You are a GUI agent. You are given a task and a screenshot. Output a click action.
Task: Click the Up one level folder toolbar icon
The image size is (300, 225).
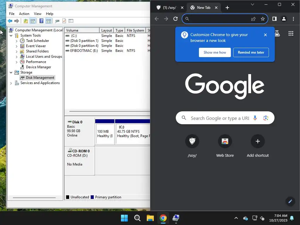coord(26,21)
